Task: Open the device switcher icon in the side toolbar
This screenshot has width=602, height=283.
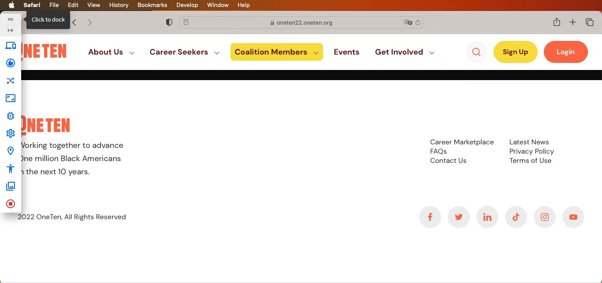Action: (x=11, y=45)
